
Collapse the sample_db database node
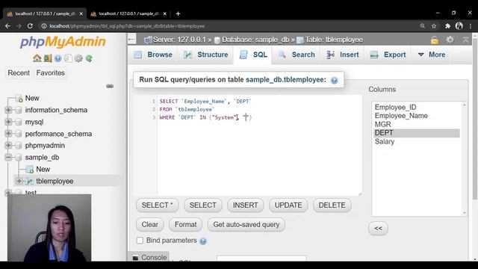(x=8, y=158)
